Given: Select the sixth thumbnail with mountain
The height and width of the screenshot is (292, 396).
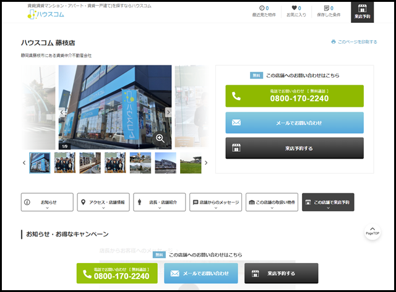Looking at the screenshot, I should [165, 163].
